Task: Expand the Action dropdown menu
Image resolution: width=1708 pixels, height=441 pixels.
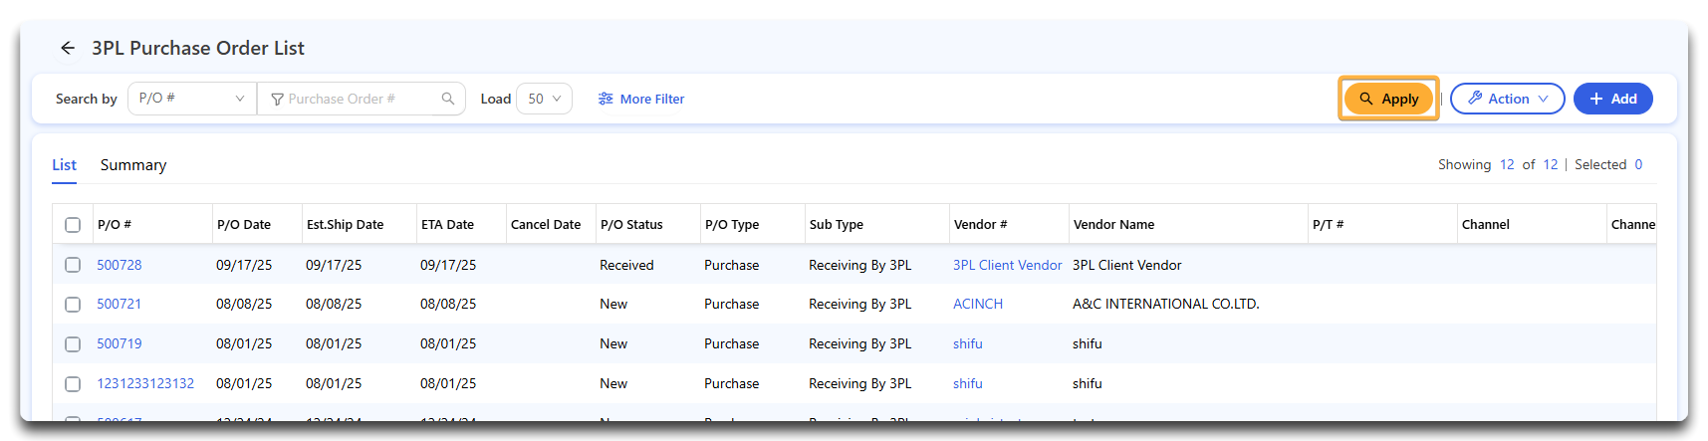Action: tap(1507, 99)
